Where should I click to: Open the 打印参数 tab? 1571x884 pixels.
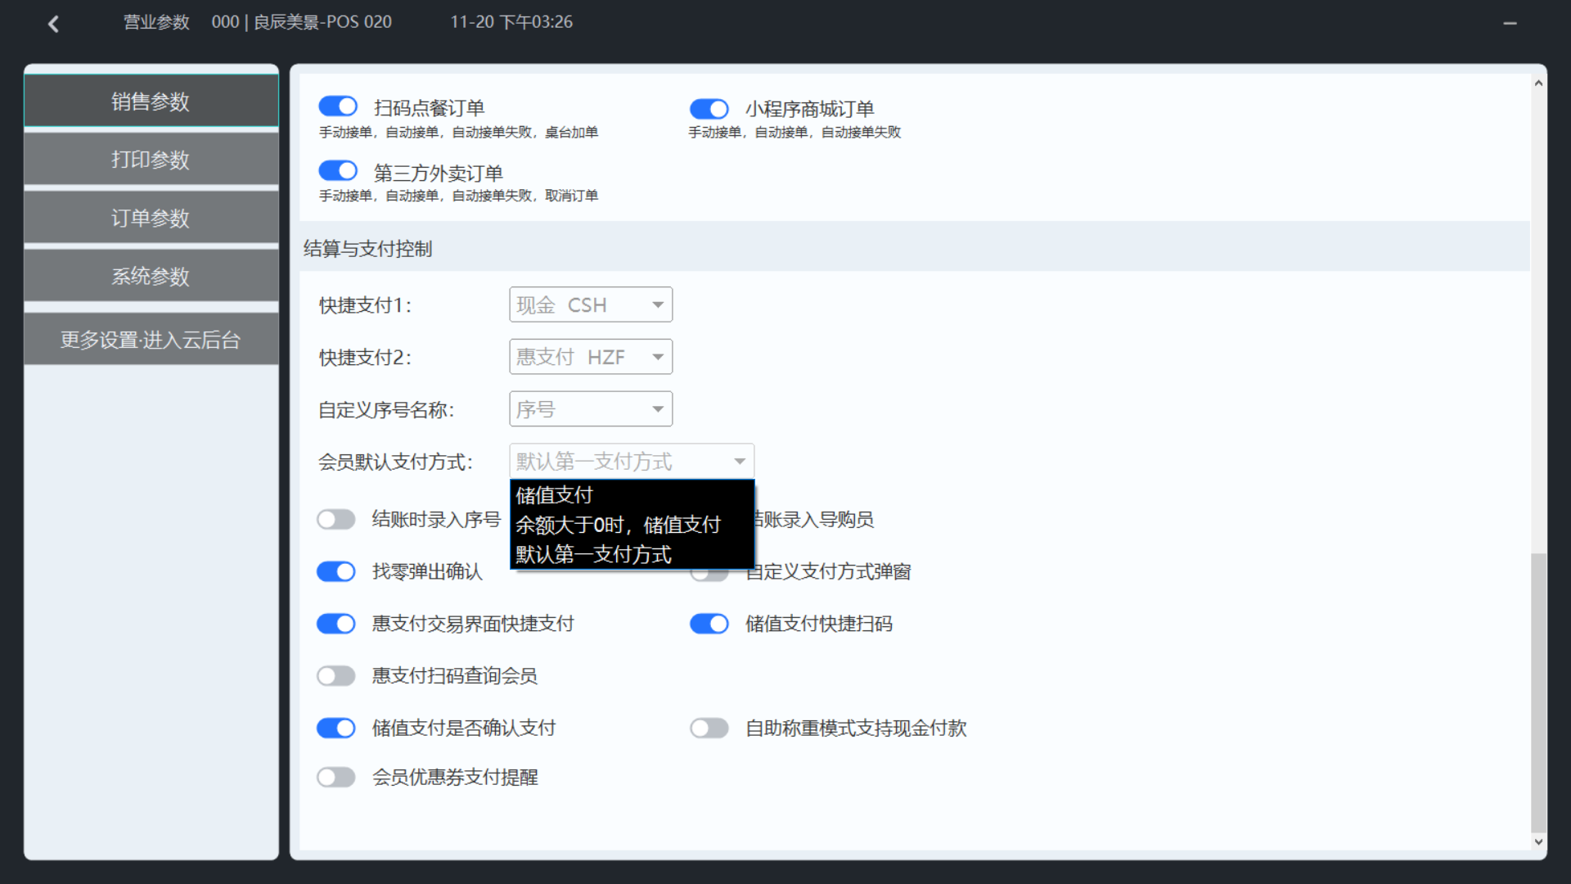151,160
